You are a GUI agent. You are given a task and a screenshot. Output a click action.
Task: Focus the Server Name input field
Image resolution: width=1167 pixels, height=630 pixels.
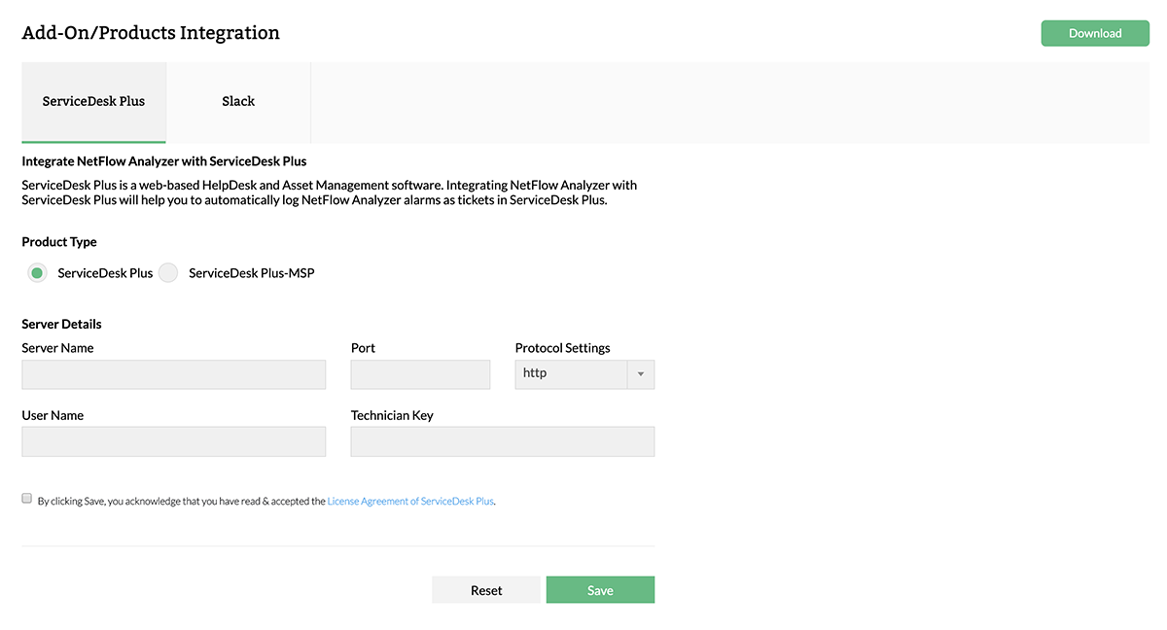tap(173, 374)
